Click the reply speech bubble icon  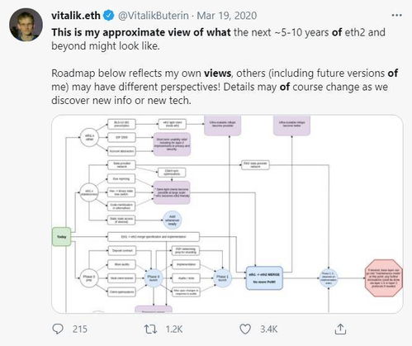[58, 329]
